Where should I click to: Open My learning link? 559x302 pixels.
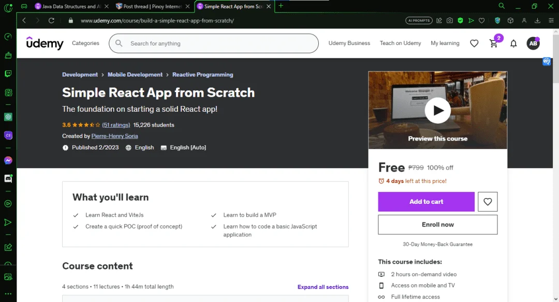[x=445, y=43]
